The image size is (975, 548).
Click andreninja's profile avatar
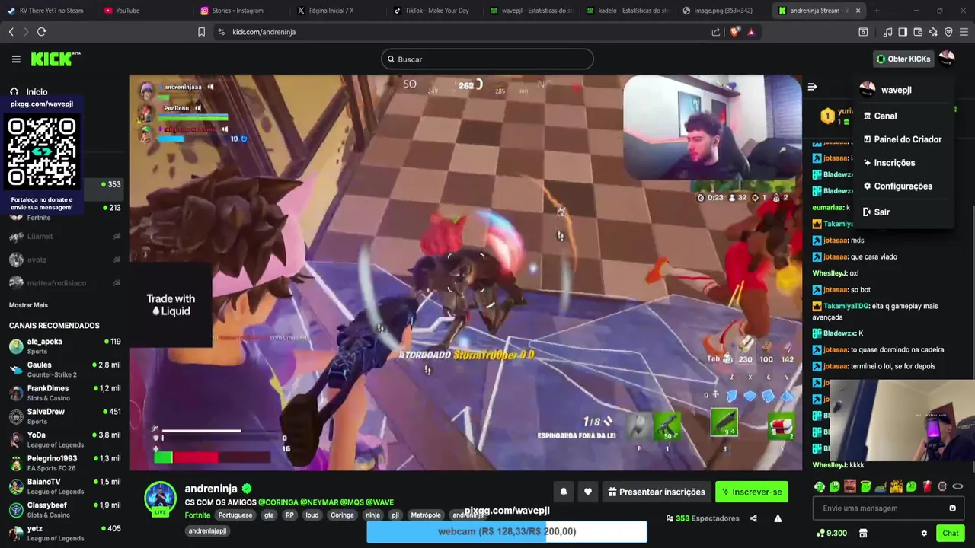coord(161,499)
